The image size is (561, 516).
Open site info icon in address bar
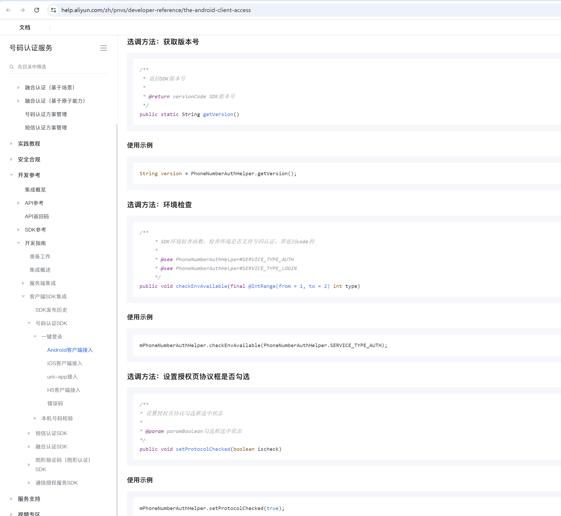(x=53, y=10)
